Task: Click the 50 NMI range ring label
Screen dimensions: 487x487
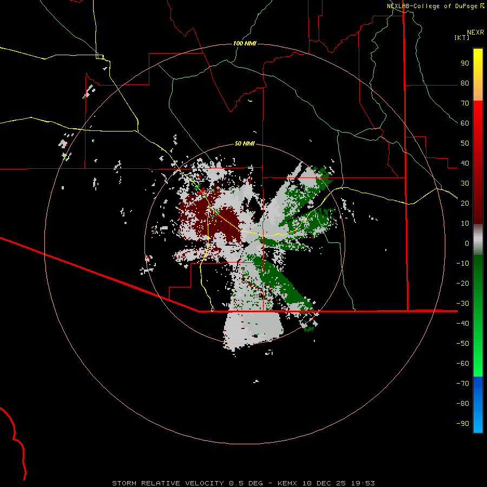Action: point(245,143)
